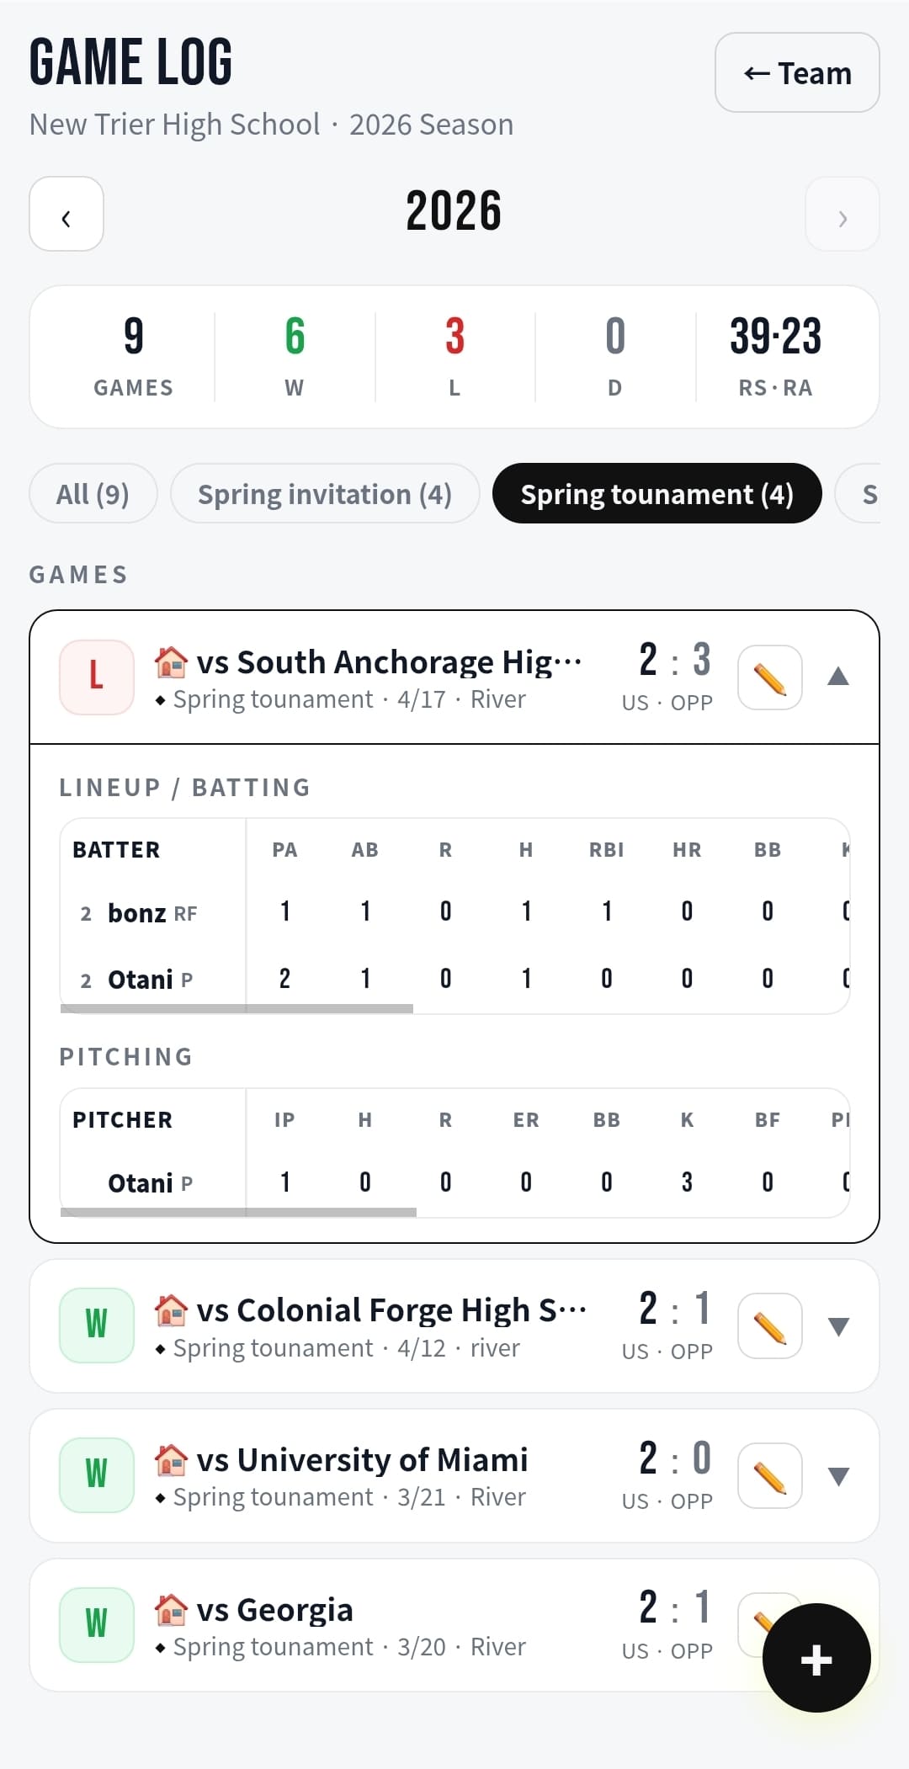Click the L result badge for South Anchorage
The image size is (909, 1769).
[x=97, y=677]
